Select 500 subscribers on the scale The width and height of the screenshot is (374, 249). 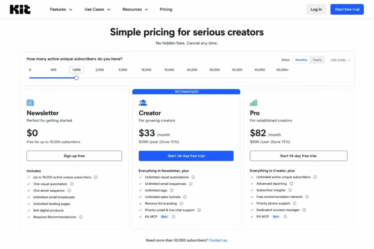coord(53,70)
